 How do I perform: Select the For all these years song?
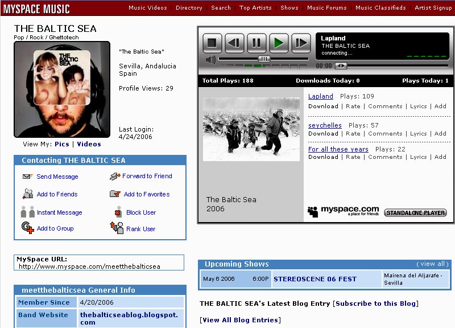[338, 149]
